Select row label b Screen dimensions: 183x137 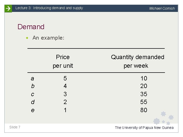pos(33,86)
